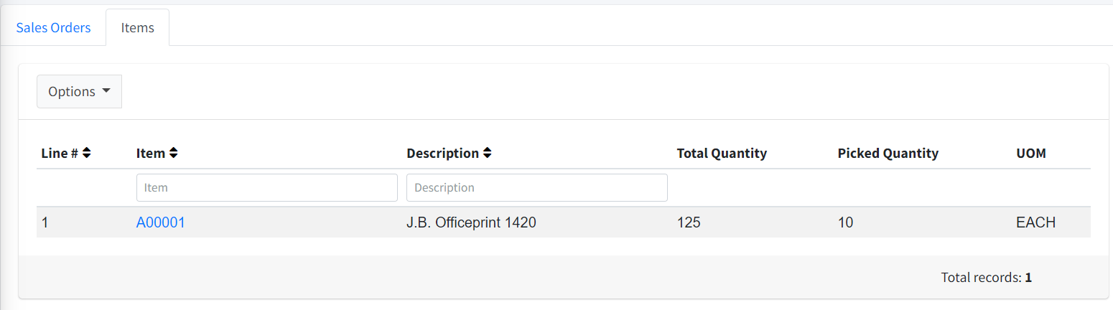This screenshot has height=310, width=1113.
Task: Switch to the Sales Orders tab
Action: 53,28
